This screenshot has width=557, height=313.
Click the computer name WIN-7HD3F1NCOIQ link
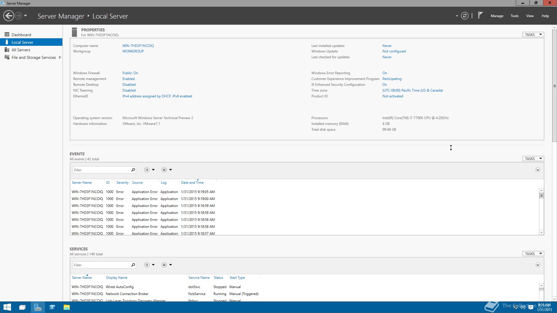coord(138,46)
